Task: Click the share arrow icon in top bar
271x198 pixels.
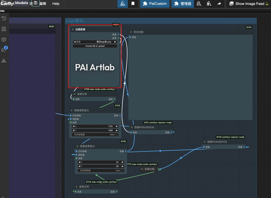Action: pyautogui.click(x=219, y=4)
